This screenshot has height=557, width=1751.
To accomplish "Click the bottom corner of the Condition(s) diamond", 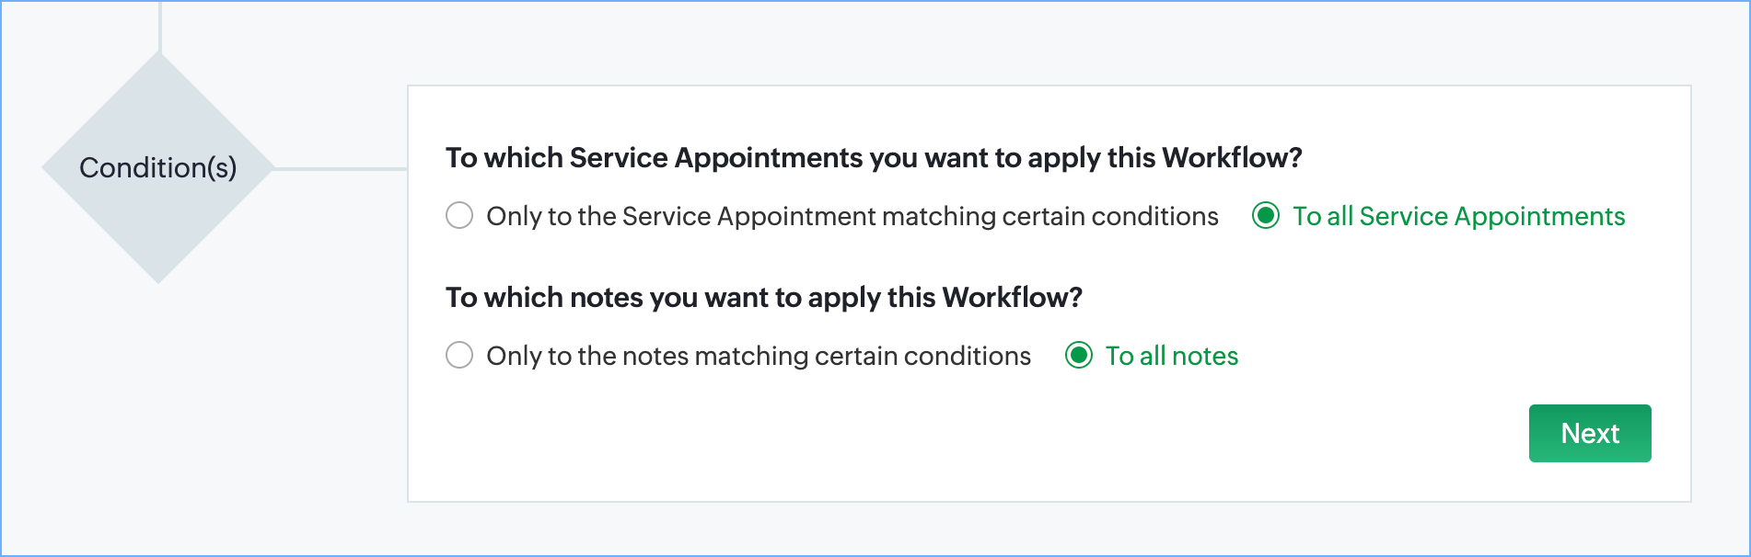I will [x=158, y=274].
